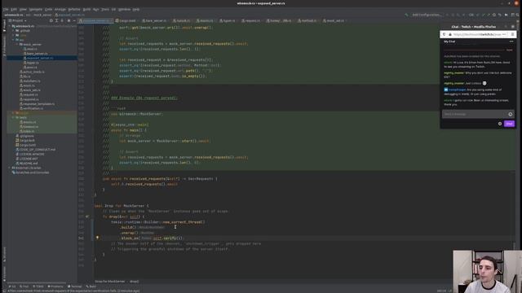Viewport: 522px width, 293px height.
Task: Switch to the bare_server.rs editor tab
Action: [155, 20]
